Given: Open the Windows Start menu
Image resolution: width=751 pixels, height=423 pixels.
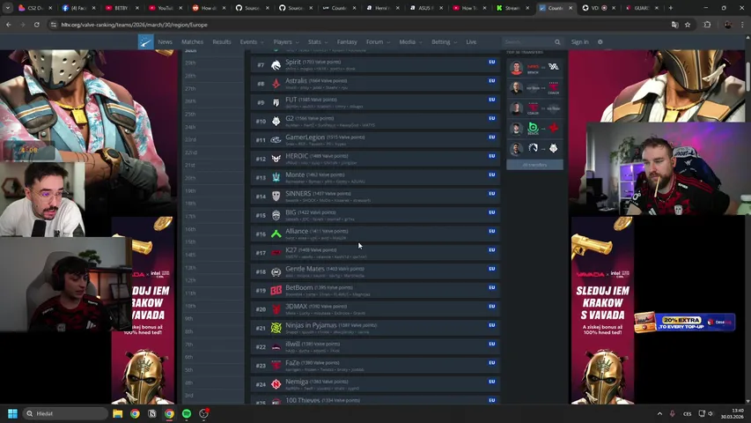Looking at the screenshot, I should click(x=13, y=413).
